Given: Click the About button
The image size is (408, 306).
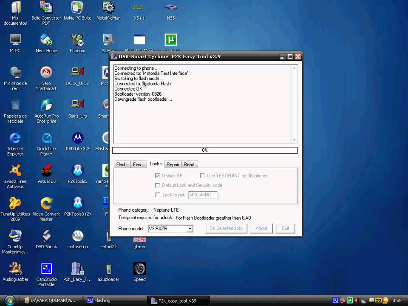Looking at the screenshot, I should click(261, 228).
